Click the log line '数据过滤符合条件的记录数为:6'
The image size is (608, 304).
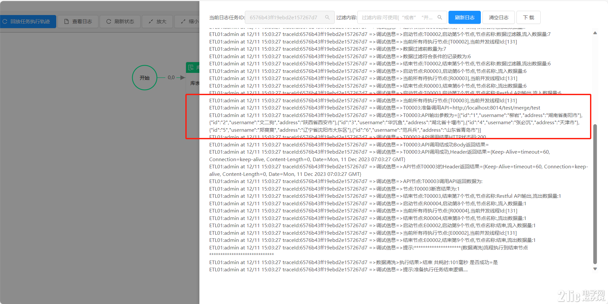(340, 57)
